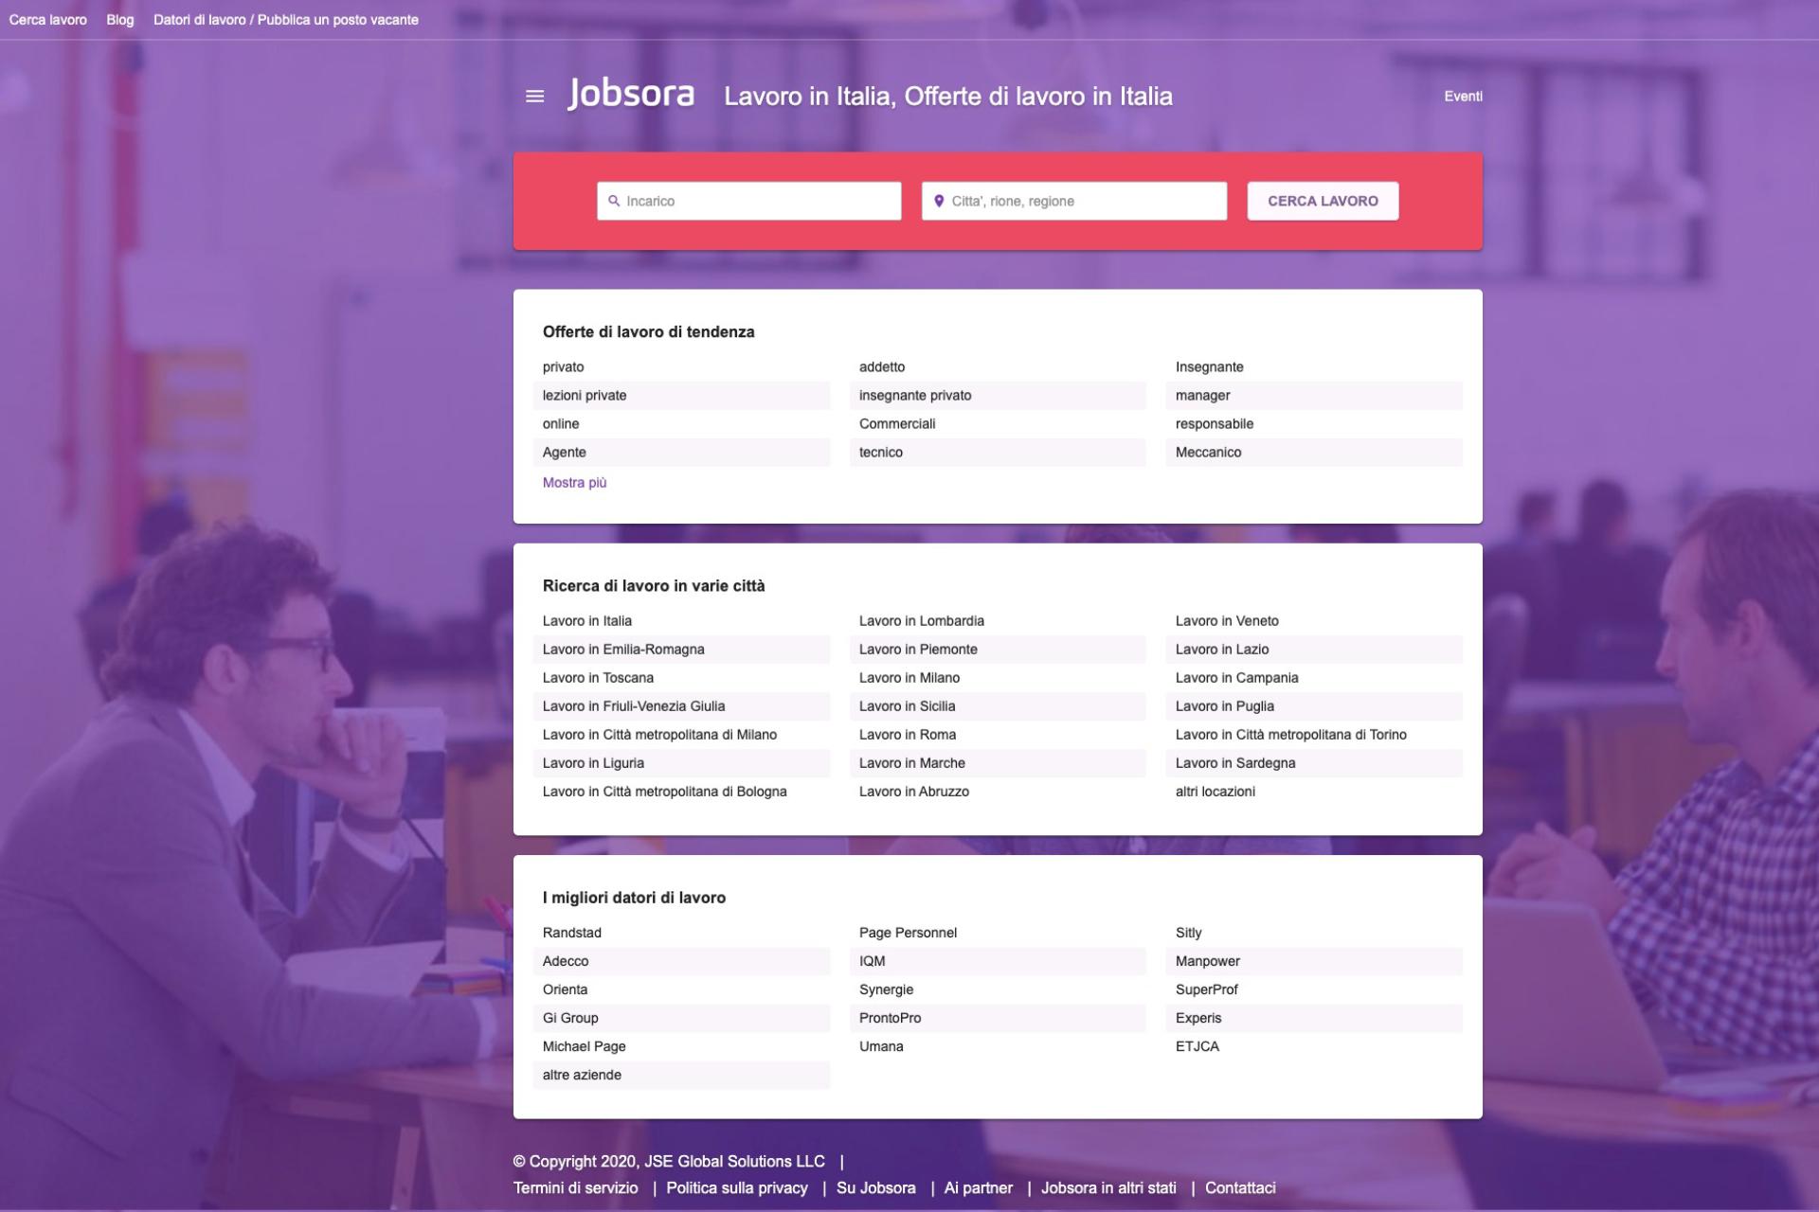This screenshot has height=1212, width=1819.
Task: Open Lavoro in Piemonte
Action: 918,650
